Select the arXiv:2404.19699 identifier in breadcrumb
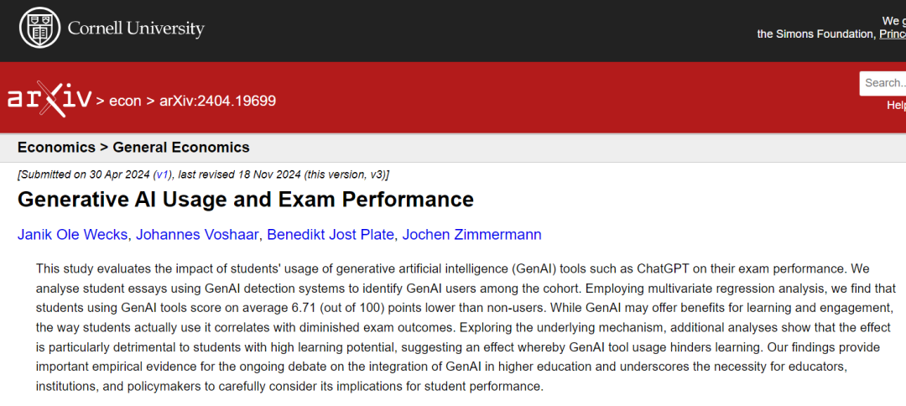This screenshot has width=906, height=406. point(218,101)
